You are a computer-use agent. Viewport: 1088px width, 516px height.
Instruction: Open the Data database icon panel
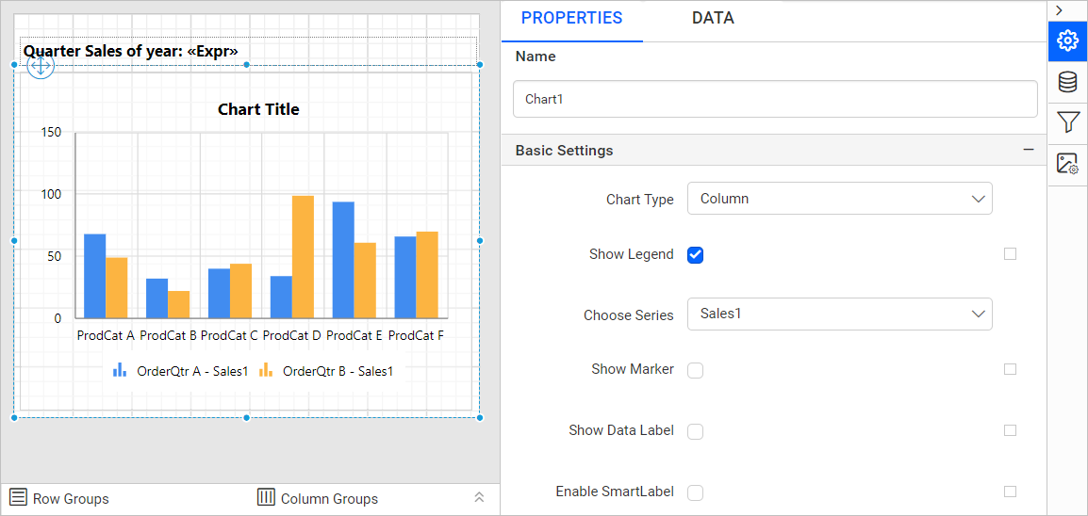point(1067,82)
